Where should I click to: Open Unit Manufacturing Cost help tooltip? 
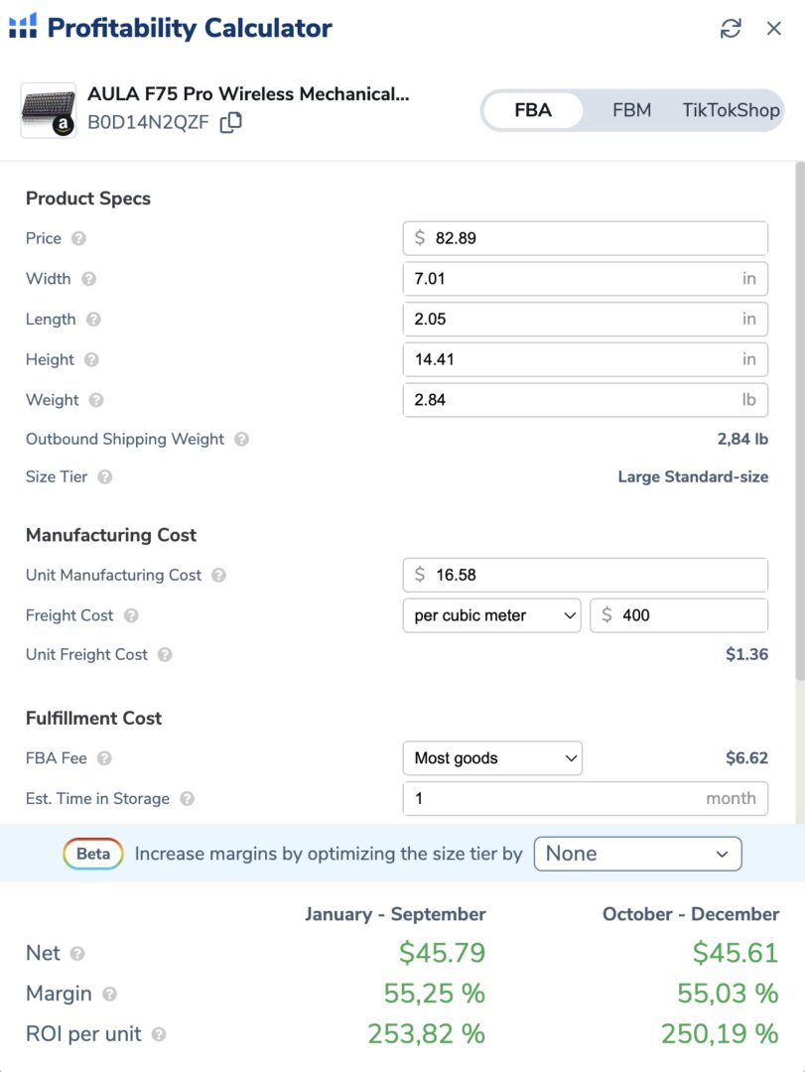218,576
